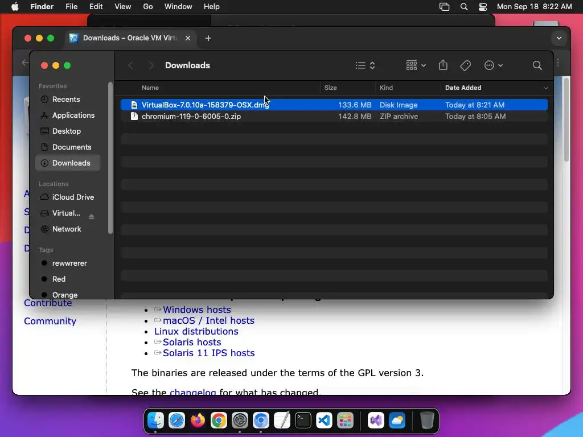This screenshot has width=583, height=437.
Task: Launch Google Chrome from the Dock
Action: tap(219, 420)
